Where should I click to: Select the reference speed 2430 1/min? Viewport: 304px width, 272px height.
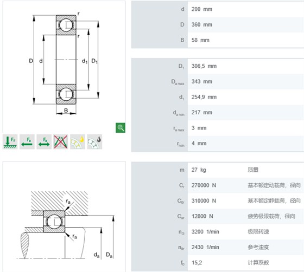[205, 247]
